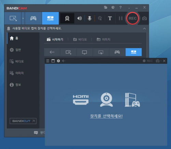This screenshot has height=149, width=171.
Task: Click the BANDICUT button in the sidebar
Action: (x=23, y=121)
